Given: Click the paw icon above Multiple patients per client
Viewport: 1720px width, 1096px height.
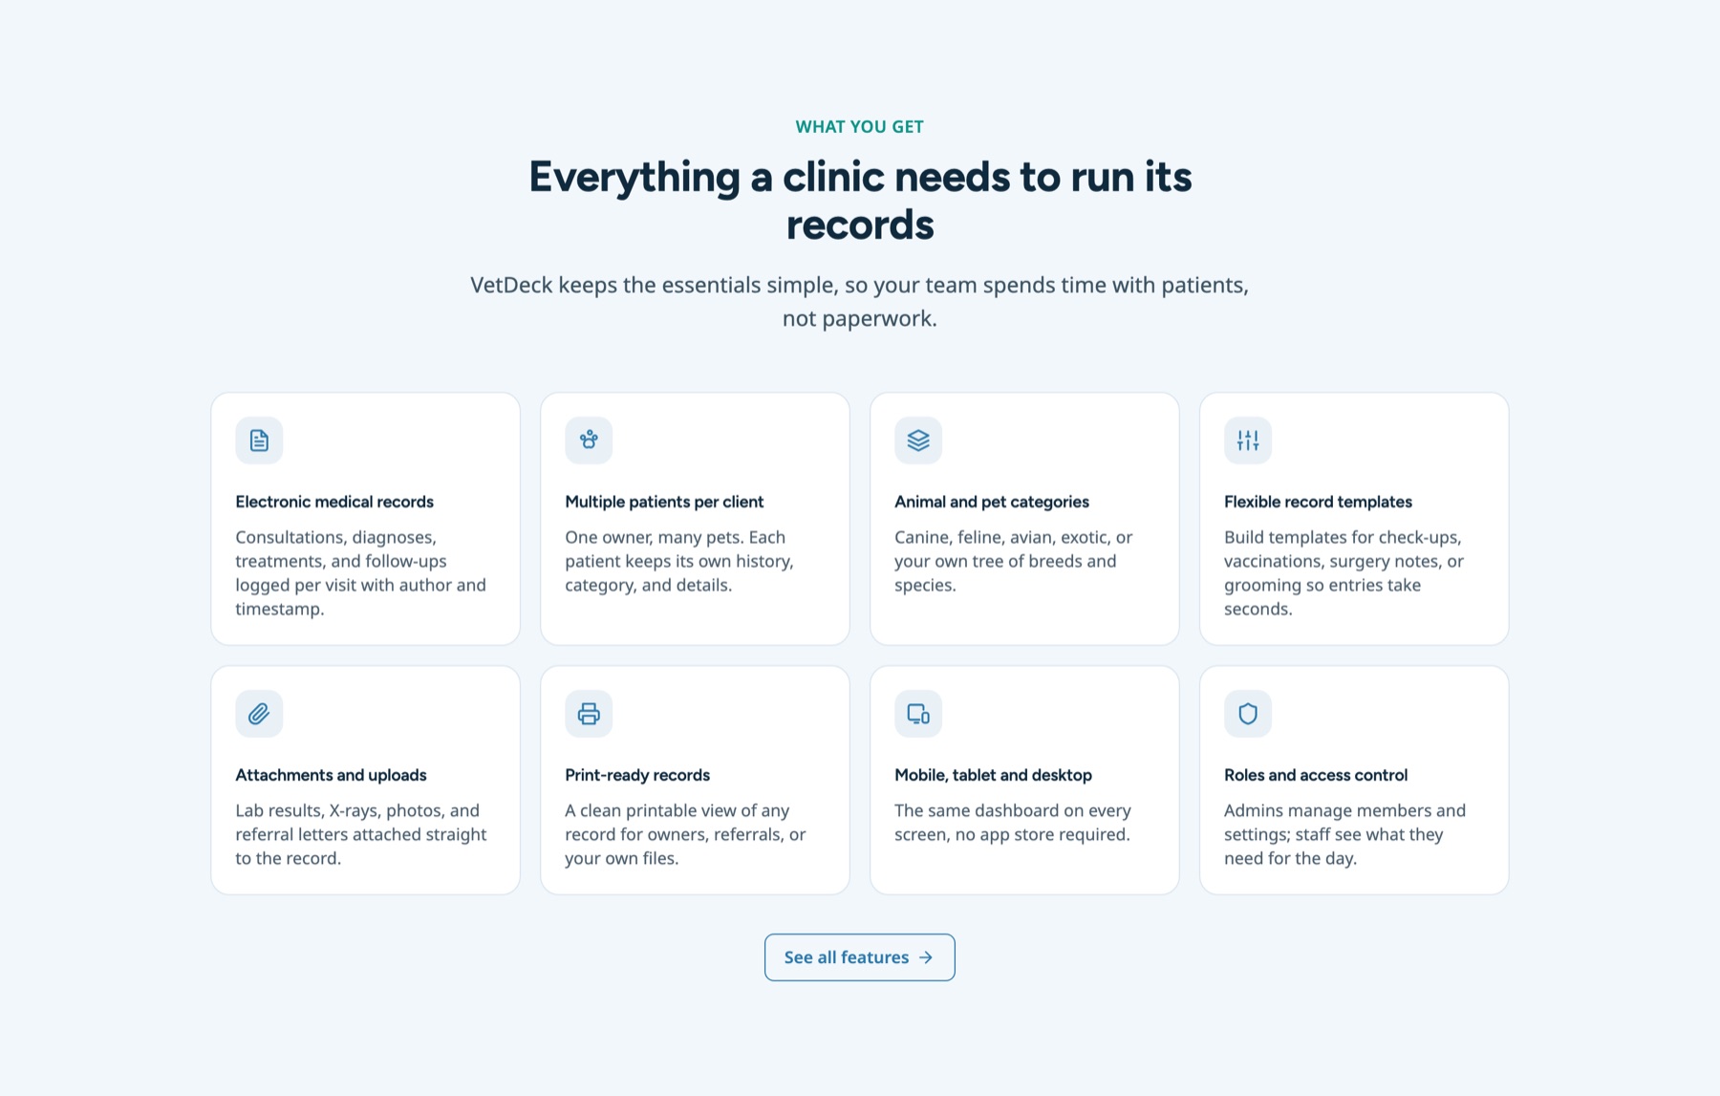Looking at the screenshot, I should point(589,441).
